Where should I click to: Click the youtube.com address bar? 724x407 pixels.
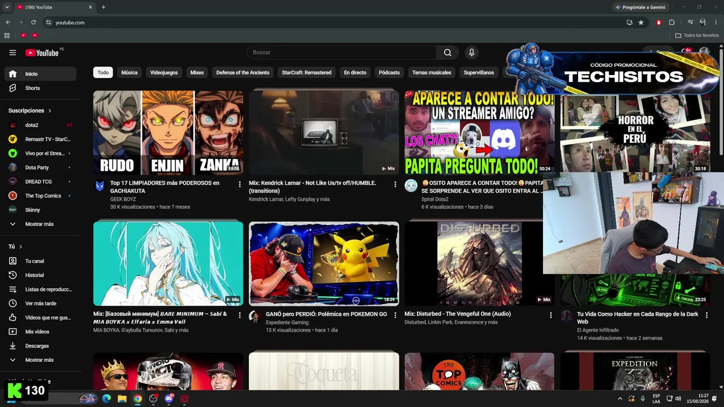coord(334,23)
